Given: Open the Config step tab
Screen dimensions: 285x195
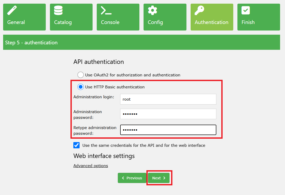Looking at the screenshot, I should [x=165, y=17].
